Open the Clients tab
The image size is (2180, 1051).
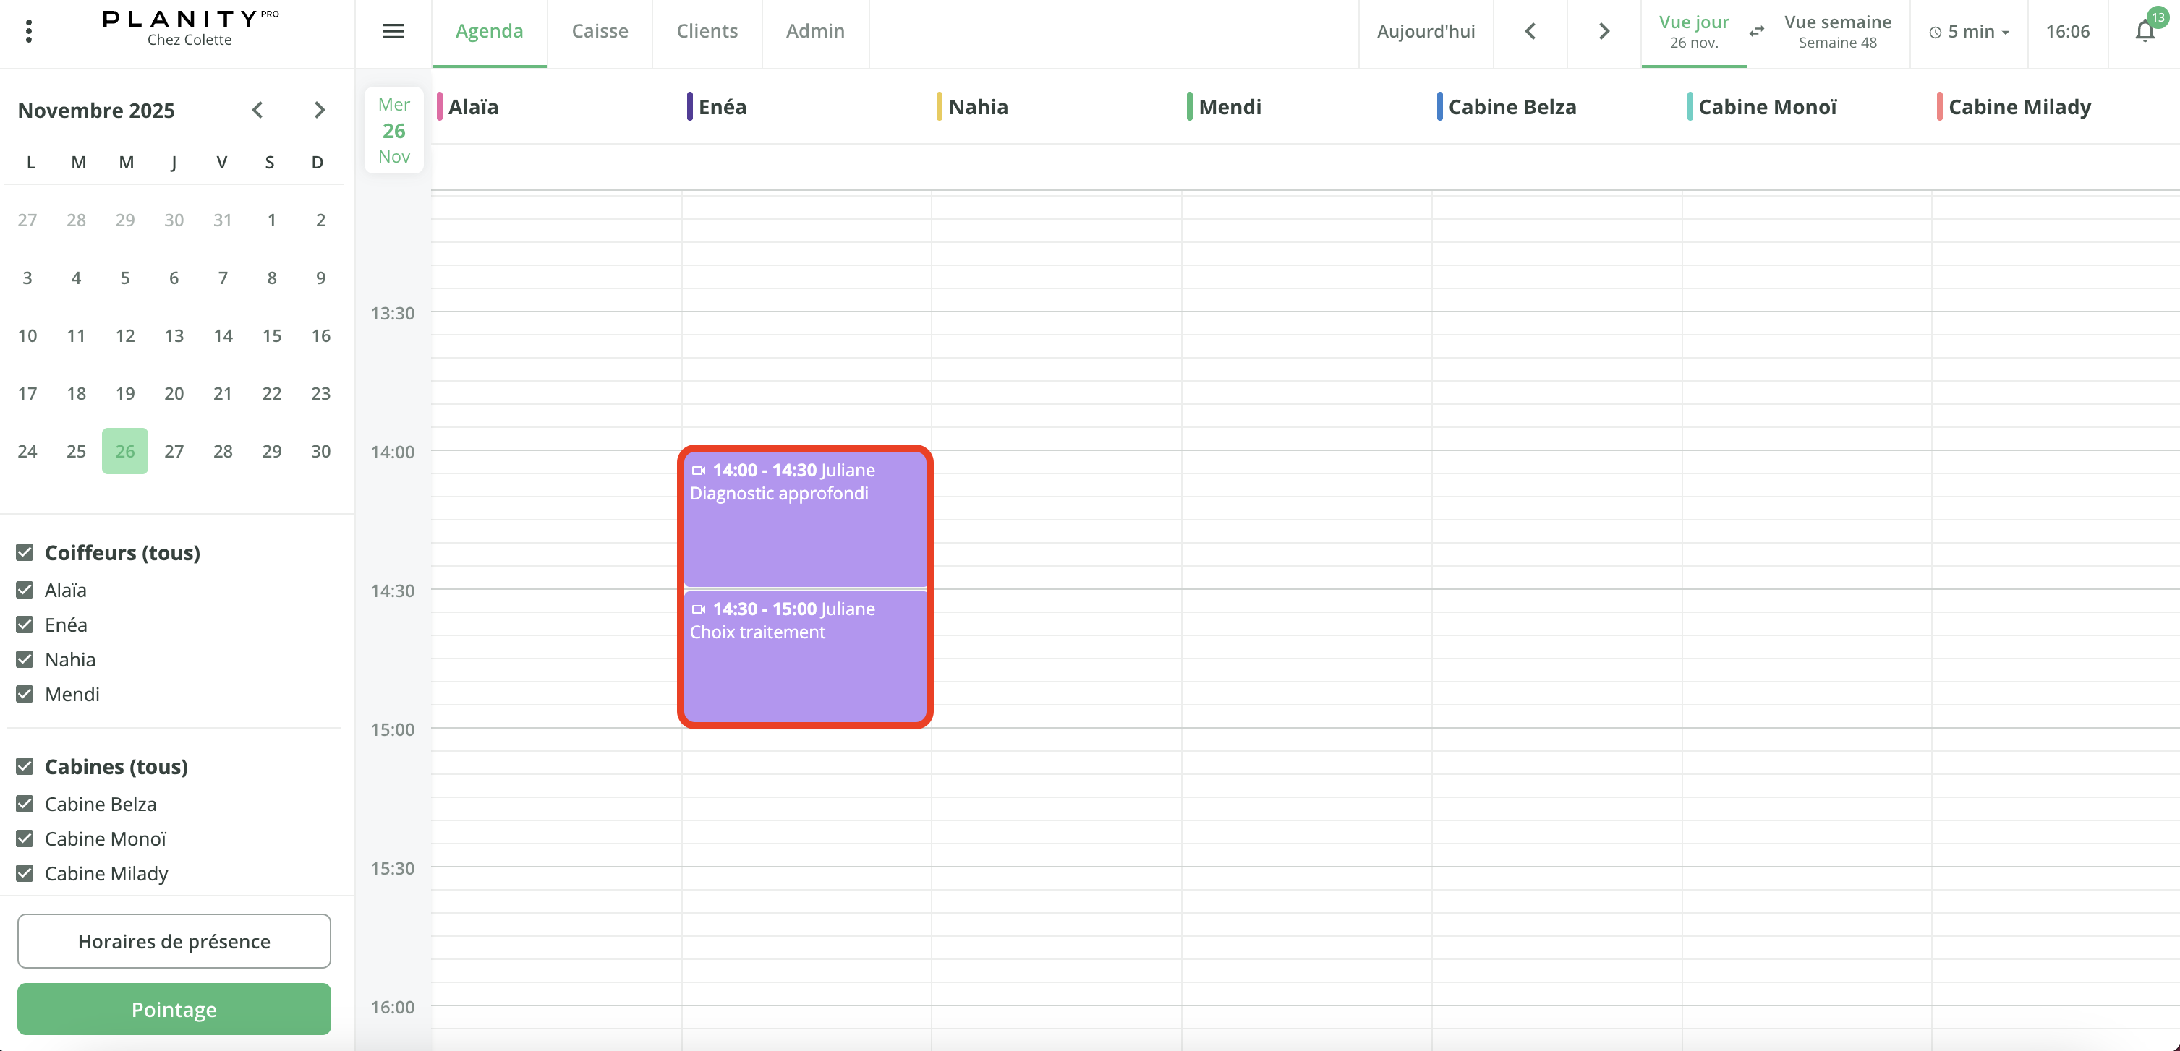click(x=707, y=31)
